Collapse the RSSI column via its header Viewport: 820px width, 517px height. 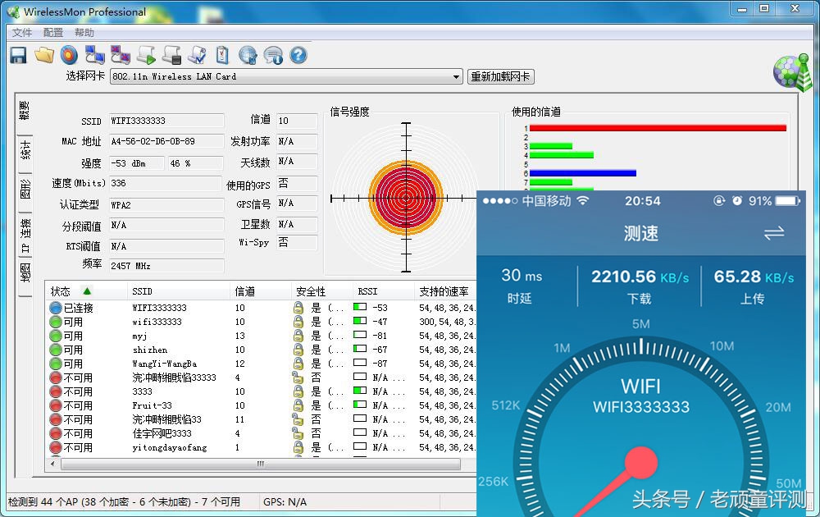[x=366, y=291]
